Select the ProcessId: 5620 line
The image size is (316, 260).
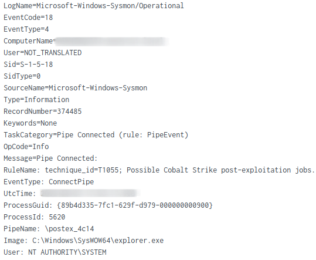point(34,217)
